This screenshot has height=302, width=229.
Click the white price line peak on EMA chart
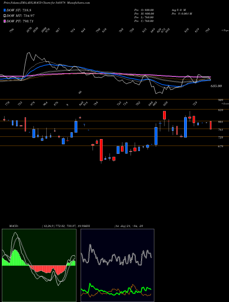point(28,53)
